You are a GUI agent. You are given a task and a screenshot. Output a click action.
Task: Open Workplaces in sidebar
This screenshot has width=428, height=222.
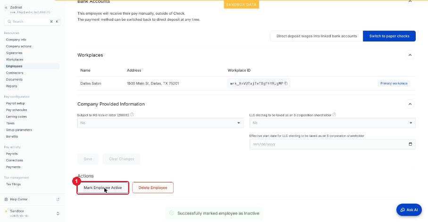15,59
